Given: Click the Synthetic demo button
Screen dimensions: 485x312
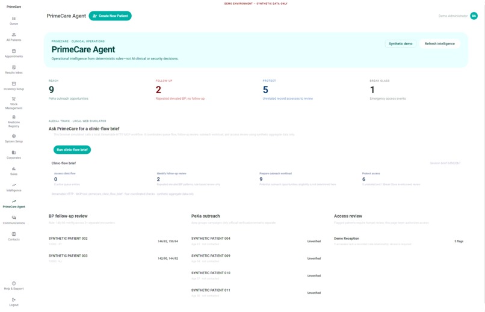Looking at the screenshot, I should tap(400, 44).
